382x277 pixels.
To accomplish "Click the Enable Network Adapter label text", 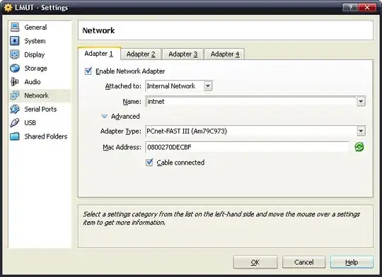I will [x=130, y=71].
